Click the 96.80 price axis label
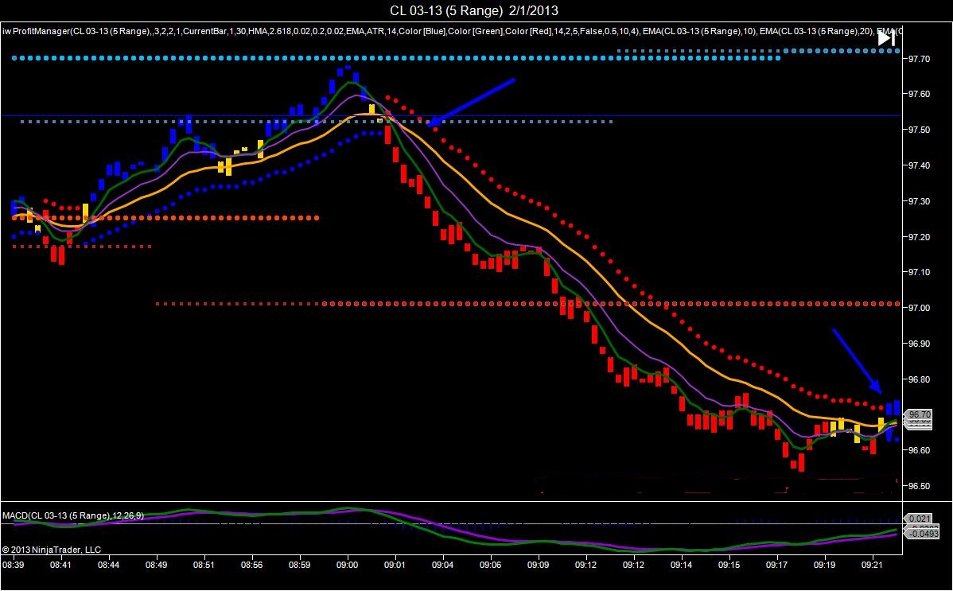953x591 pixels. coord(919,379)
